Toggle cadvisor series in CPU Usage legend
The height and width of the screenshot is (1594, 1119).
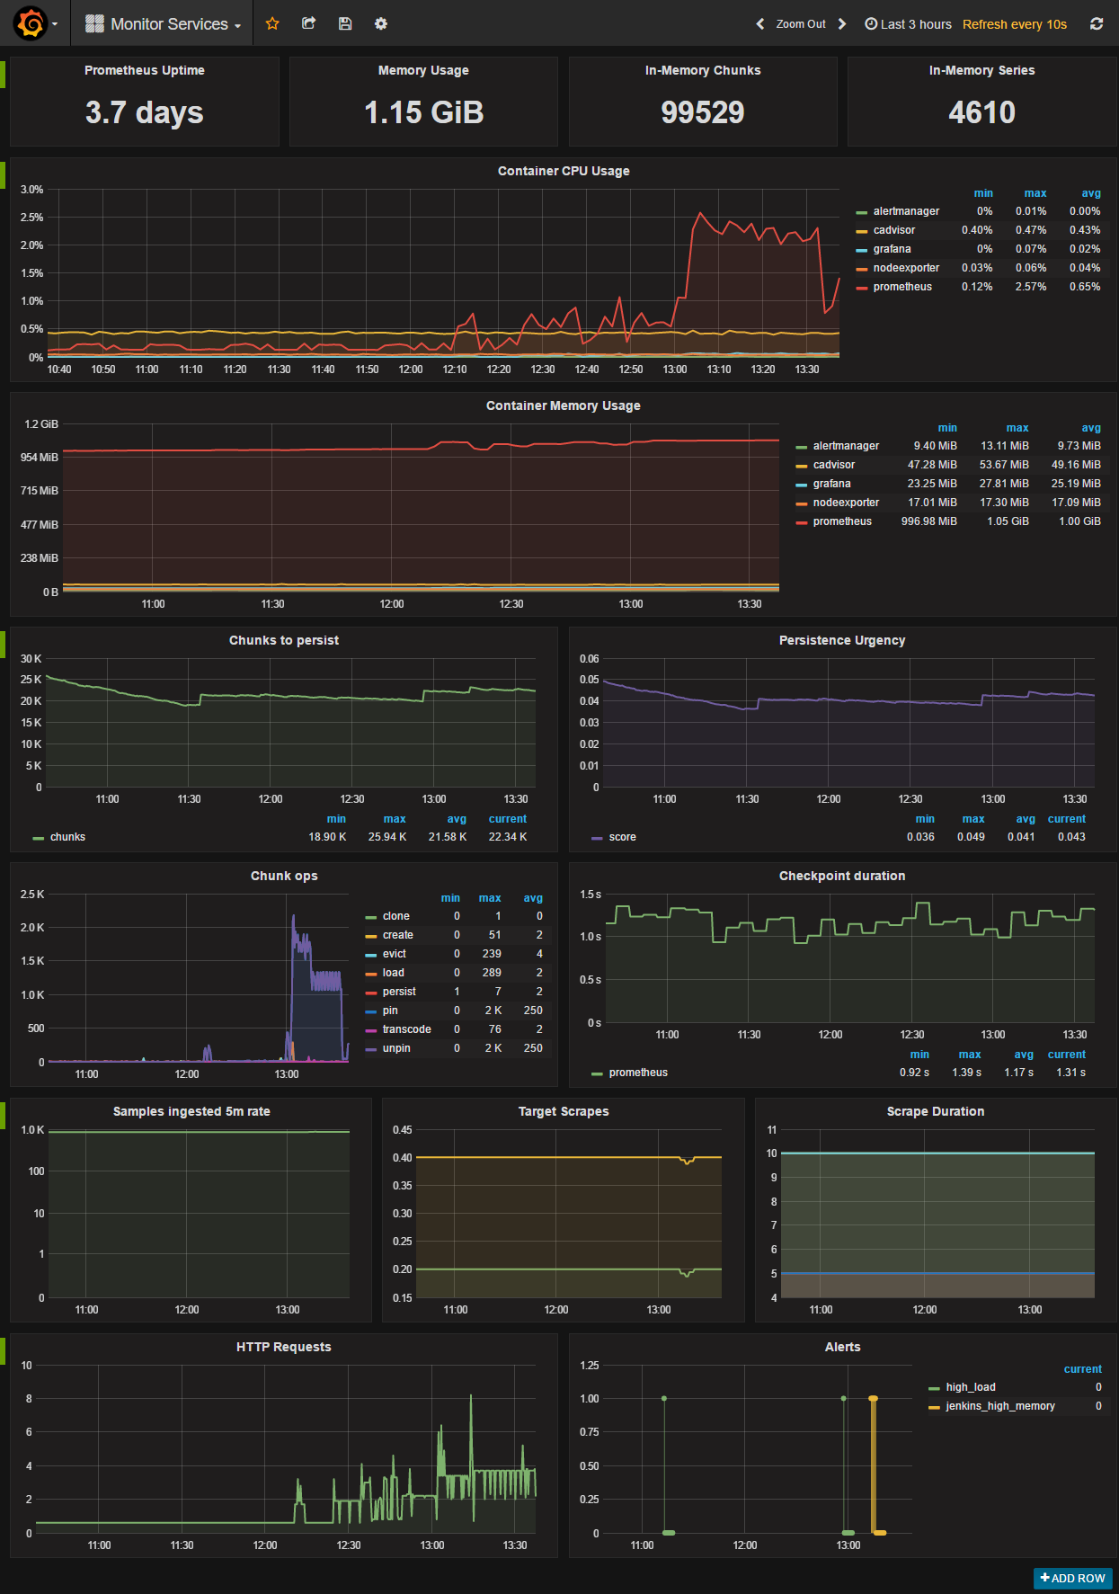click(x=894, y=230)
